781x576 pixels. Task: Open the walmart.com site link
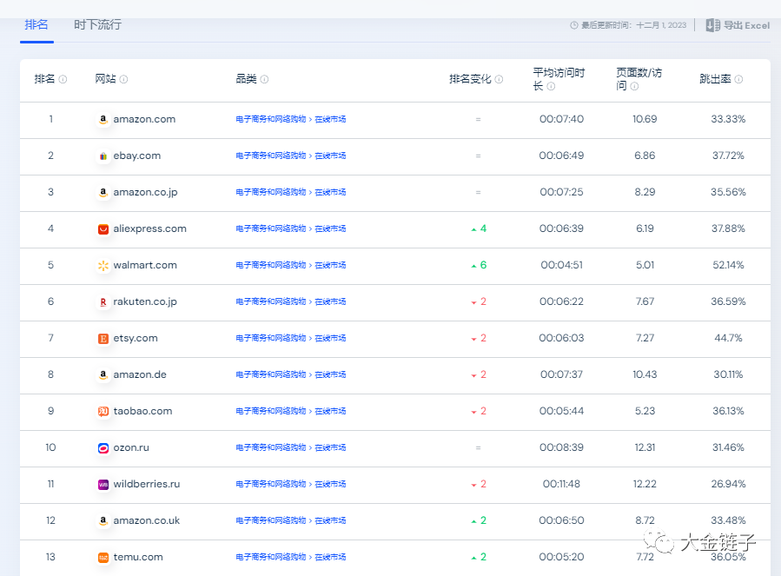[x=145, y=265]
